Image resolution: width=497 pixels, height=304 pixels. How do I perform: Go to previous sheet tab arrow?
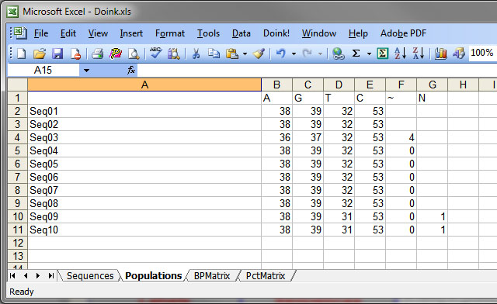tap(26, 276)
